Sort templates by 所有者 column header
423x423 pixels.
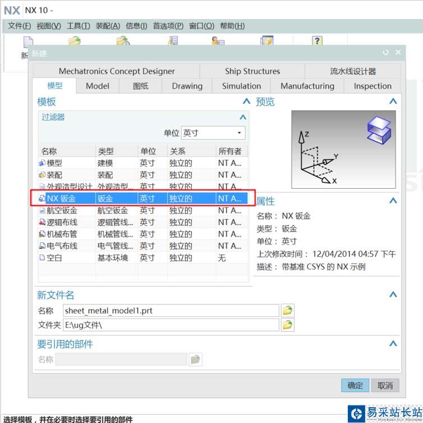[x=232, y=151]
